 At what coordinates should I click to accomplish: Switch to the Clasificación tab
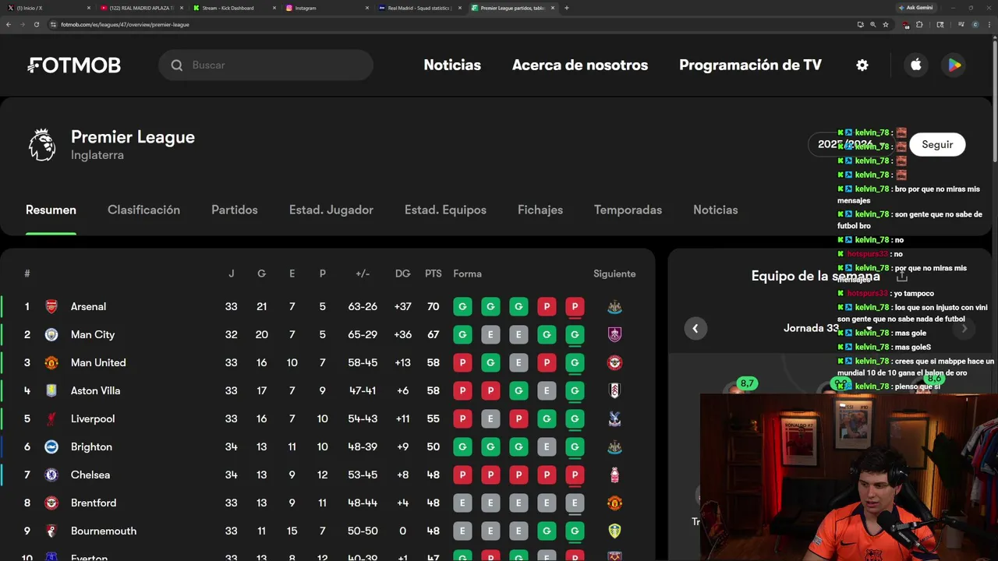(x=143, y=210)
